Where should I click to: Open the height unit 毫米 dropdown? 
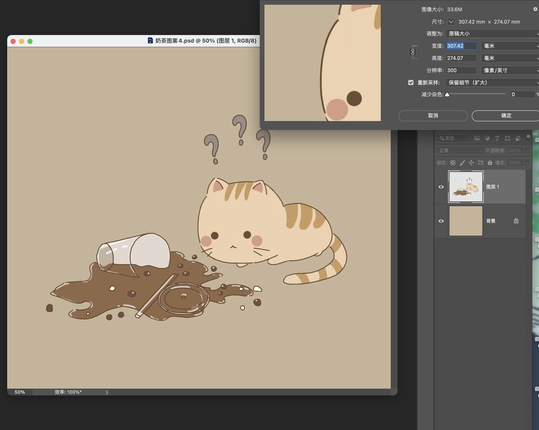click(510, 59)
